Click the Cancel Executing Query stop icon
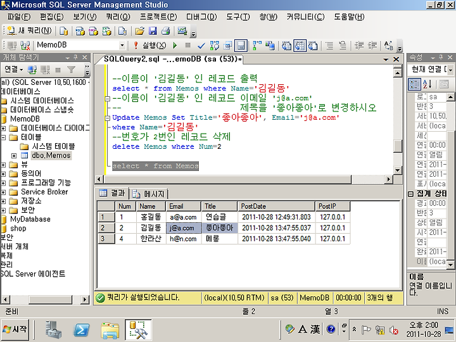Image resolution: width=456 pixels, height=342 pixels. click(x=188, y=46)
